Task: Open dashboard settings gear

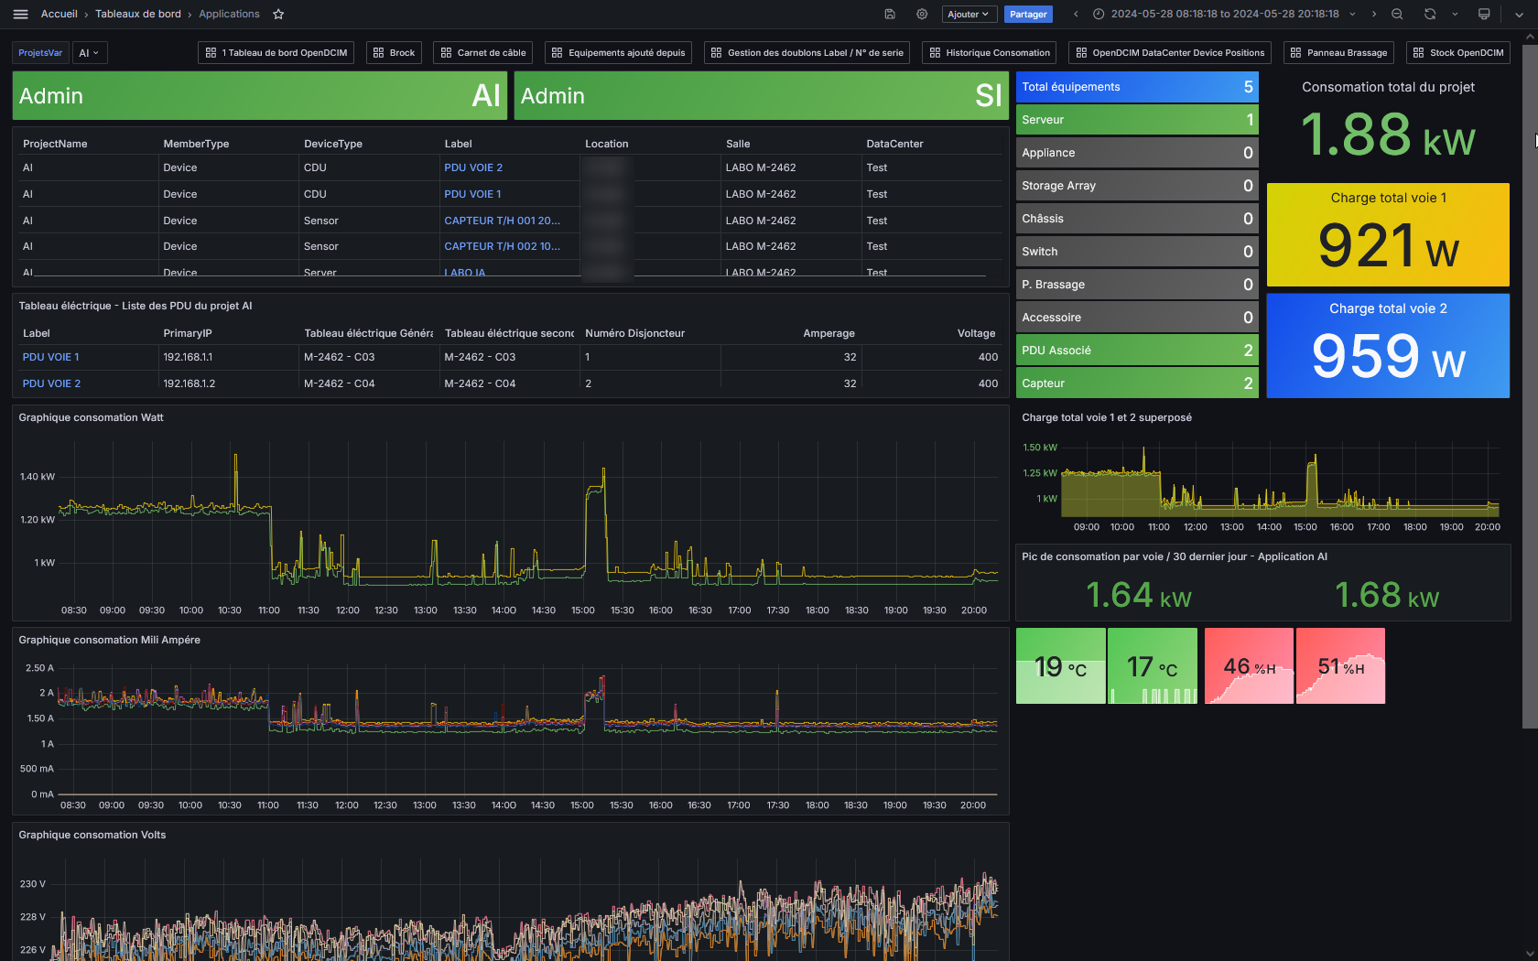Action: tap(922, 14)
